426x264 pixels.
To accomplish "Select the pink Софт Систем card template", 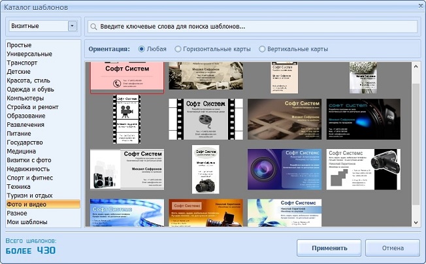I will pyautogui.click(x=127, y=77).
